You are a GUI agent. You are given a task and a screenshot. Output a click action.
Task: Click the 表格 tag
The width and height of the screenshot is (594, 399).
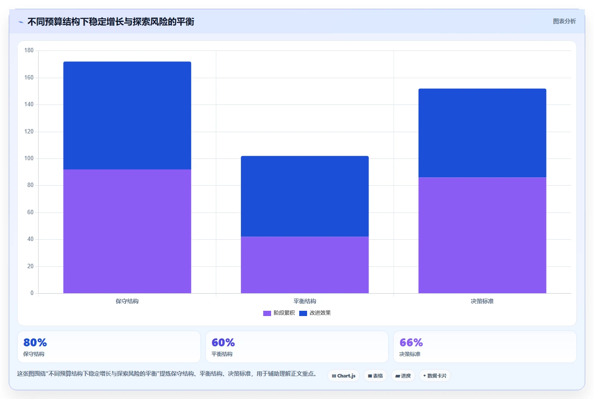(375, 376)
